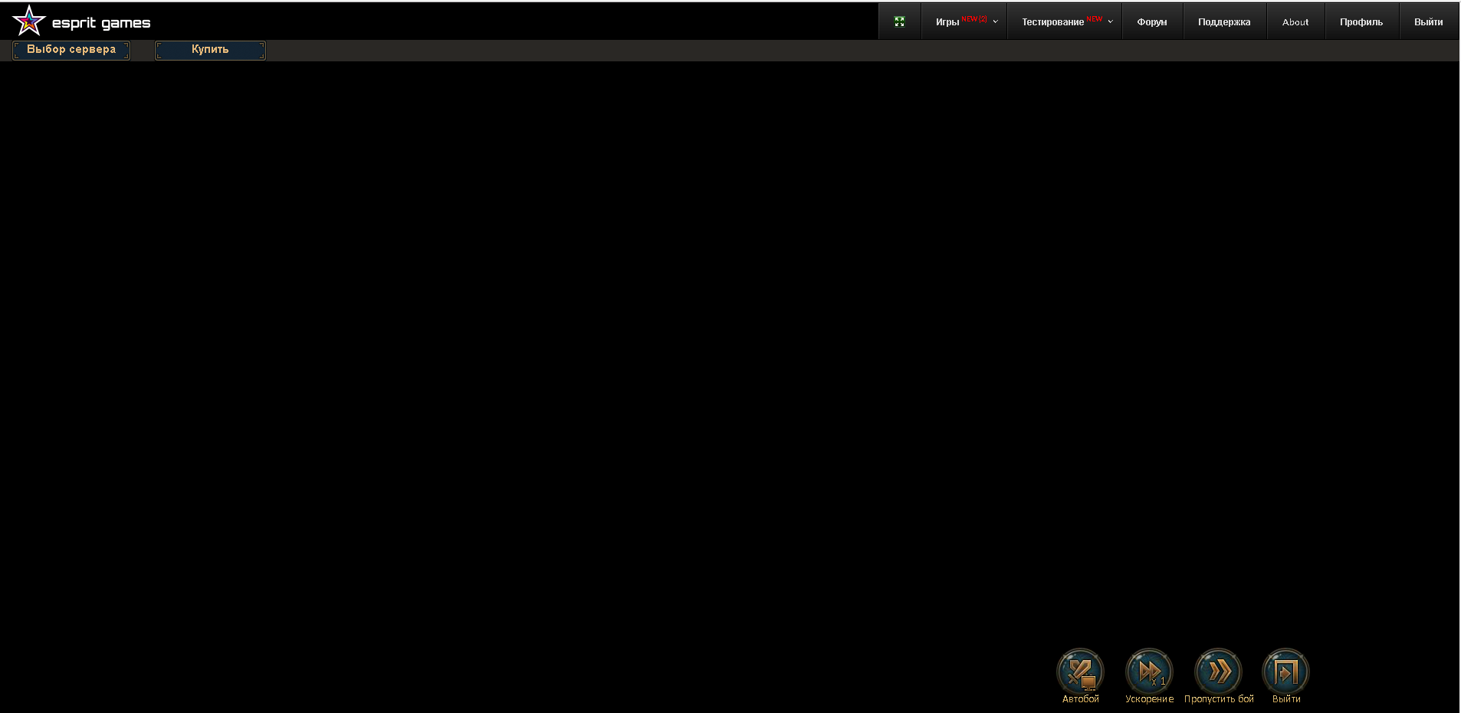
Task: Log out via Выйти in top navigation
Action: pyautogui.click(x=1428, y=22)
